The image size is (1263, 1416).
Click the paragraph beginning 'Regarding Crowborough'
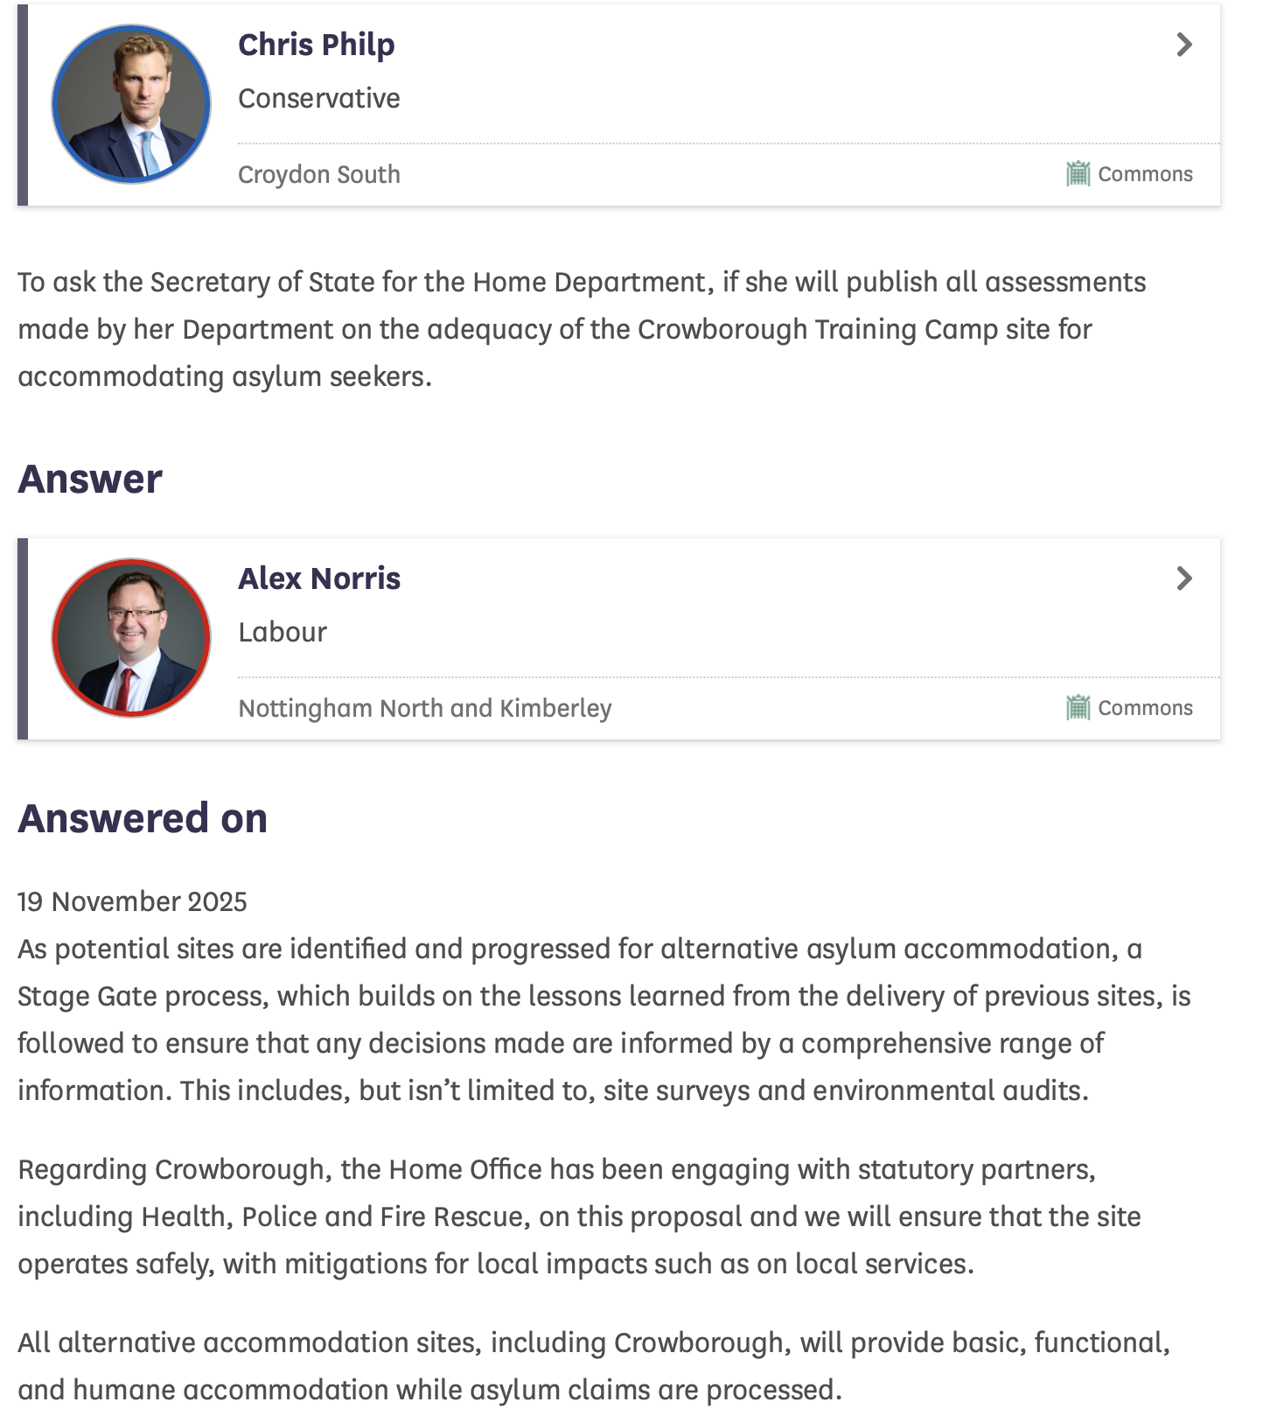coord(581,1216)
